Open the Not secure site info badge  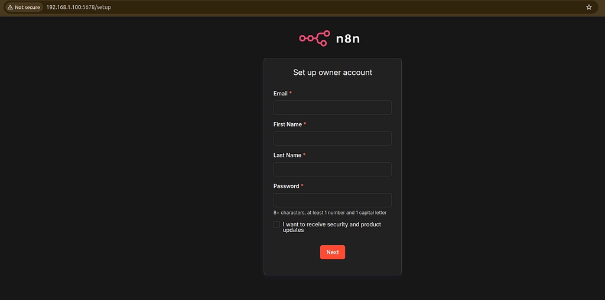pyautogui.click(x=24, y=7)
